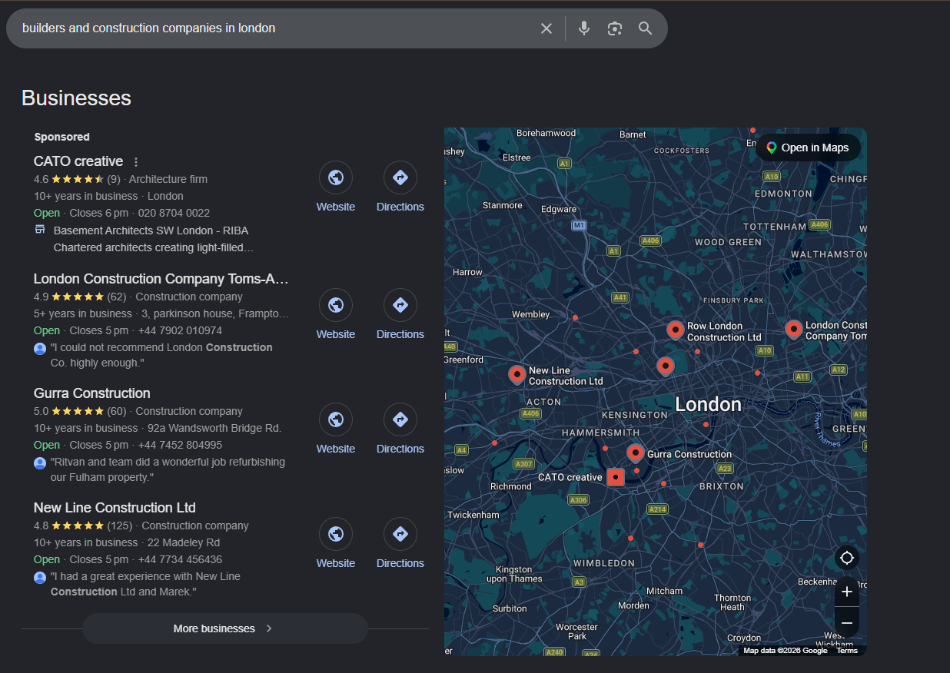Submit search with the magnifying glass icon
950x673 pixels.
tap(645, 28)
